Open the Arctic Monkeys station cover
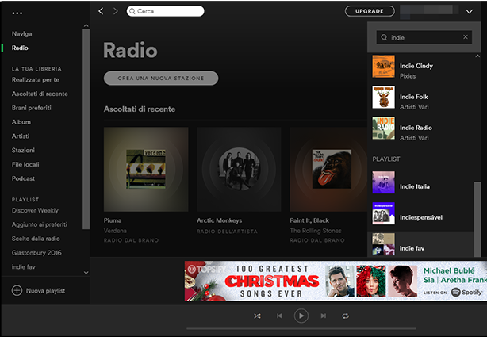This screenshot has height=337, width=487. point(239,169)
